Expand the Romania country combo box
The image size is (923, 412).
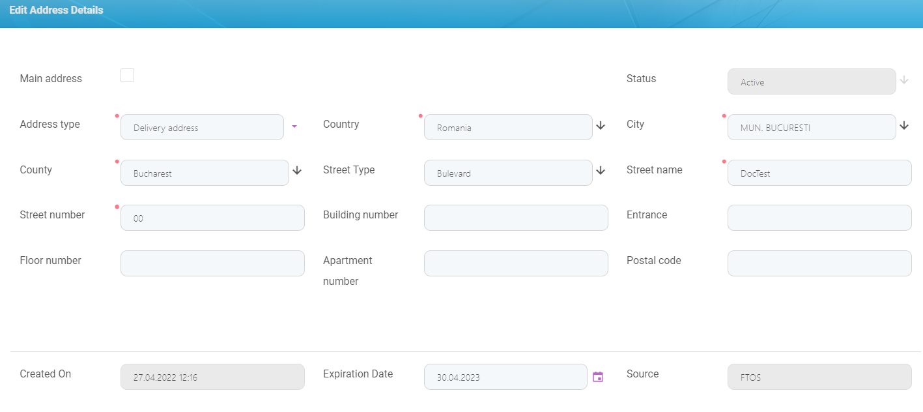point(508,128)
